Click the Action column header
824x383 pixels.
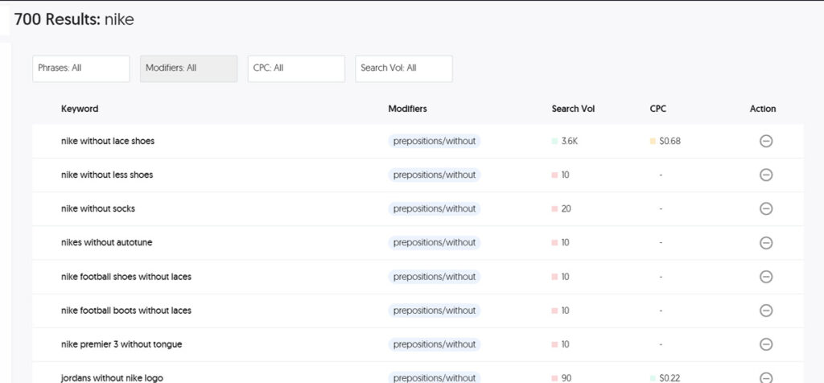763,109
